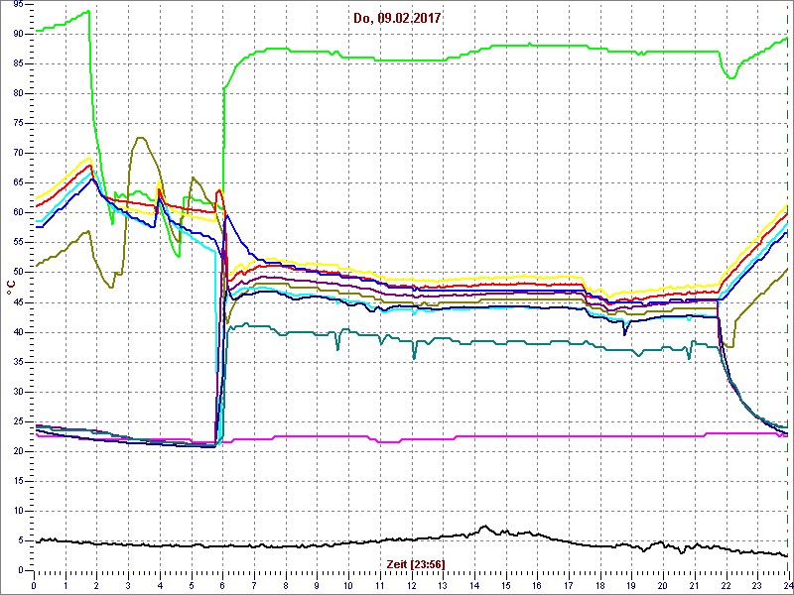Image resolution: width=794 pixels, height=595 pixels.
Task: Click hour 12 on the time axis
Action: (x=411, y=584)
